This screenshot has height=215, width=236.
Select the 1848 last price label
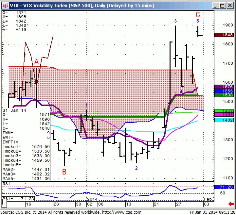click(x=224, y=35)
